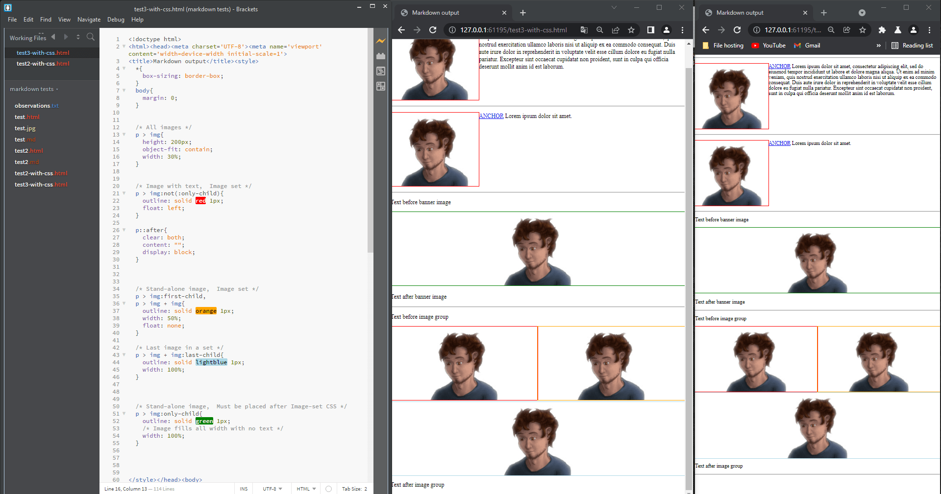Viewport: 941px width, 494px height.
Task: Click the Reading list button
Action: click(x=912, y=46)
